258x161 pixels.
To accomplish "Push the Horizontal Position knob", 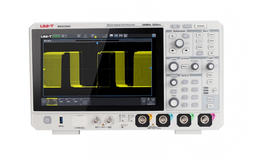I will [x=195, y=66].
